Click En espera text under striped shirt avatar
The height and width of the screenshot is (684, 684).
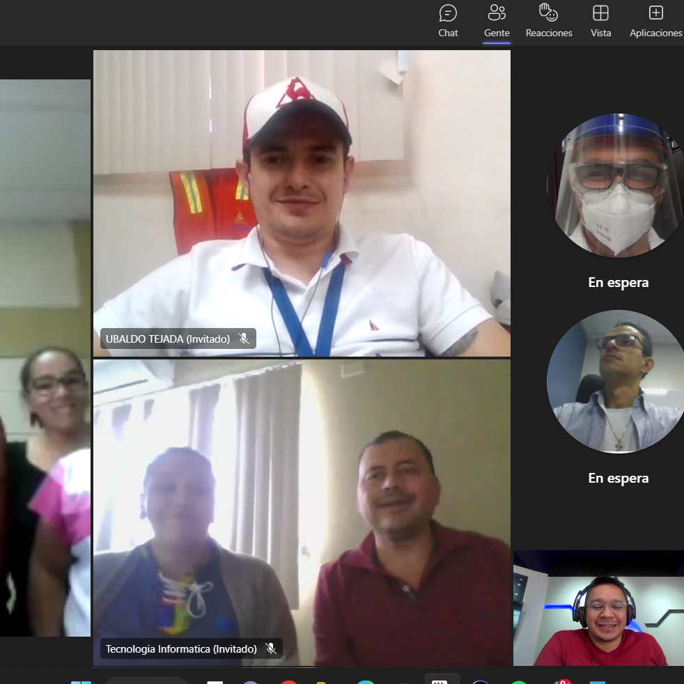[618, 478]
